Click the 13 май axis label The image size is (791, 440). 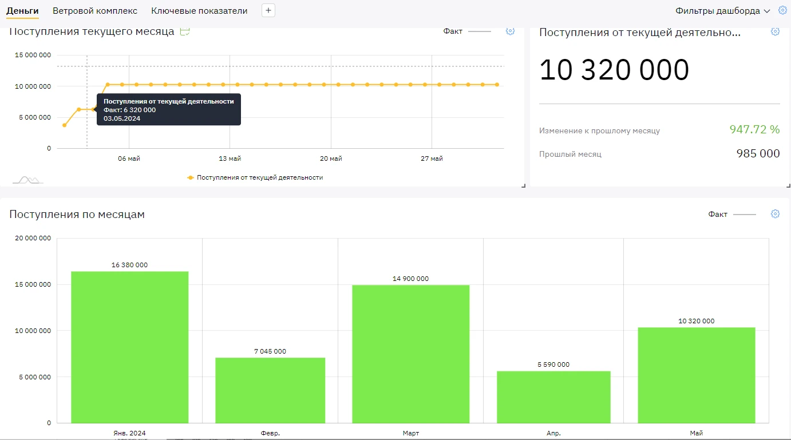tap(230, 158)
